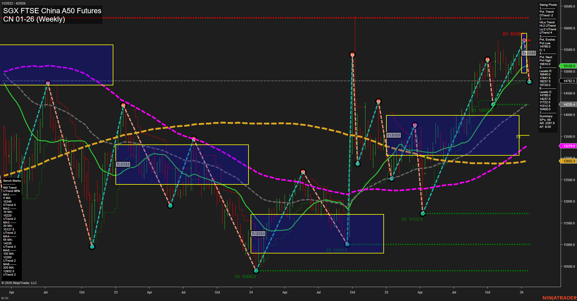
Task: Select the 14782.5 current price marker
Action: [x=568, y=81]
